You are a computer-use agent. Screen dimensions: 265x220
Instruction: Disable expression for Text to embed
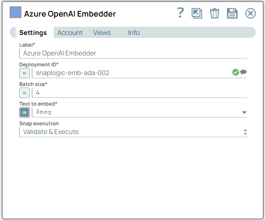pos(24,112)
